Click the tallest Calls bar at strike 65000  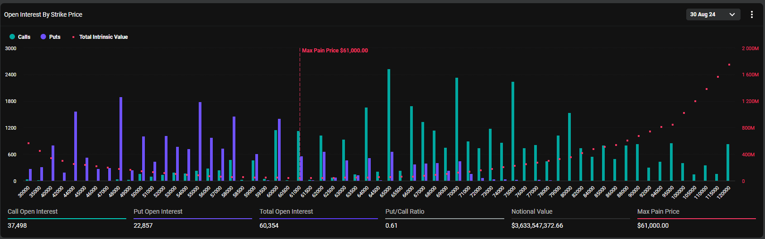[x=389, y=125]
